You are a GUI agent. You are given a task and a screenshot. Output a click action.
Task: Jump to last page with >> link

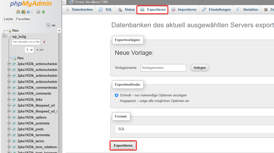[41, 50]
